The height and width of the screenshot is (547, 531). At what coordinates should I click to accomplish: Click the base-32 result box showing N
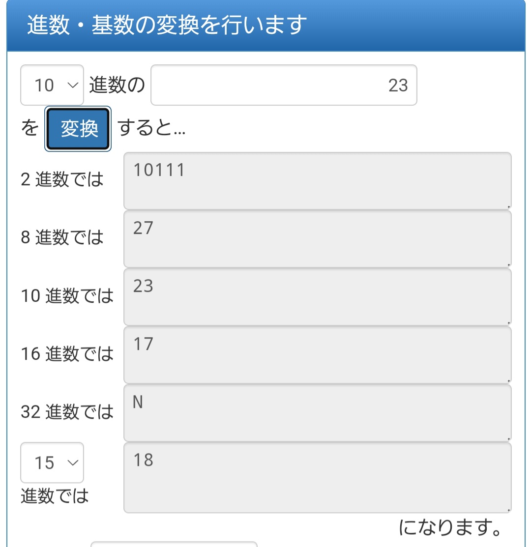(318, 413)
